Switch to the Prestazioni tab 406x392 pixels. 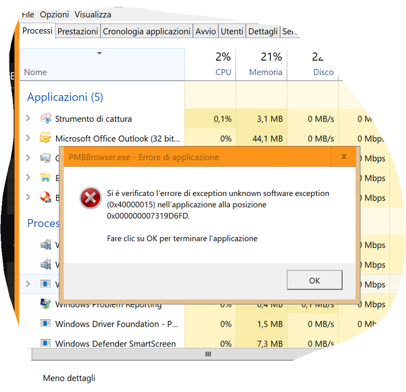(78, 31)
